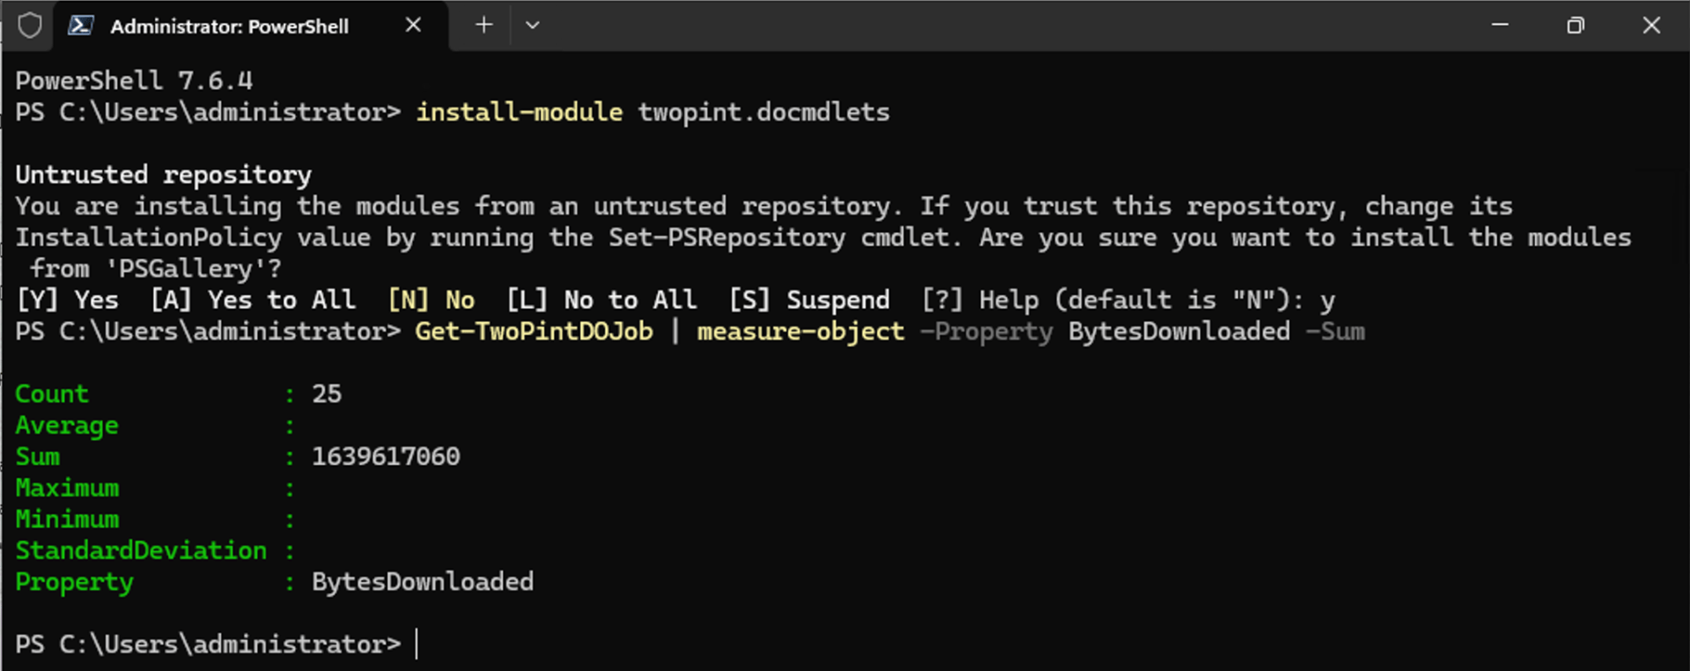Viewport: 1690px width, 671px height.
Task: Close the Administrator: PowerShell tab
Action: pyautogui.click(x=413, y=26)
